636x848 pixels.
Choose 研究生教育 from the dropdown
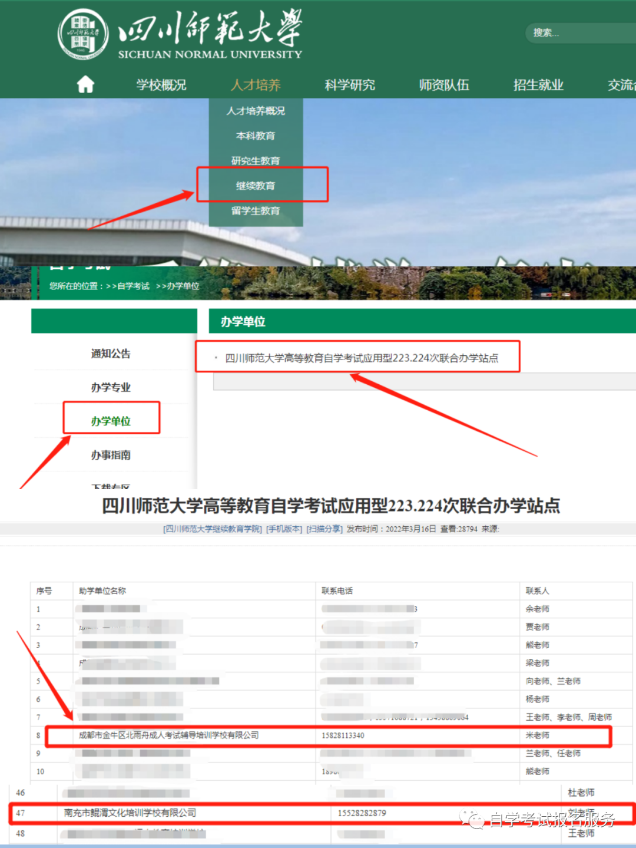(x=256, y=161)
